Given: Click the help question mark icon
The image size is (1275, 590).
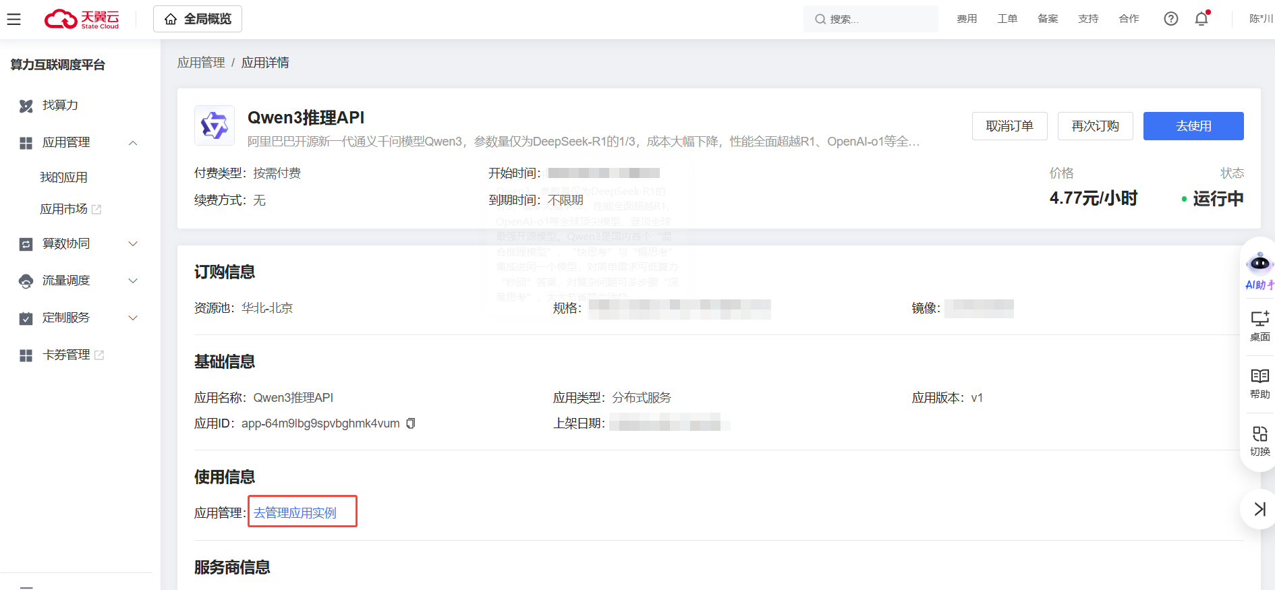Looking at the screenshot, I should 1171,19.
